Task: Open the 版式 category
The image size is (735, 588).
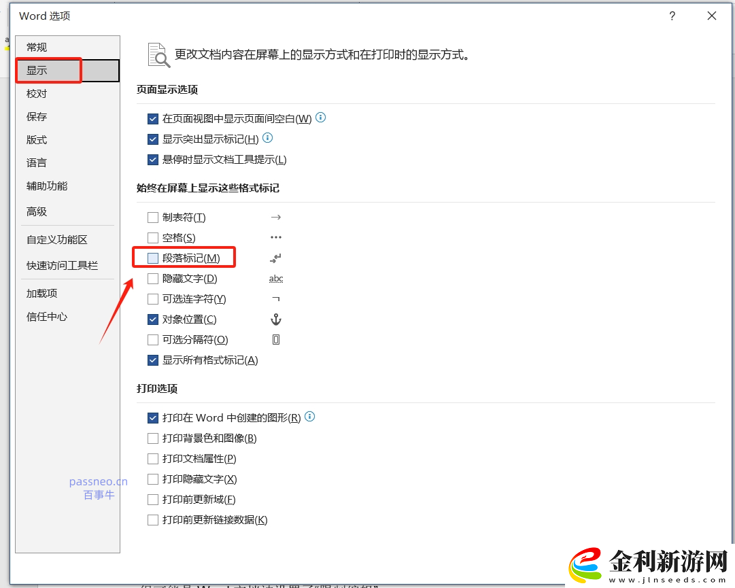Action: click(67, 139)
